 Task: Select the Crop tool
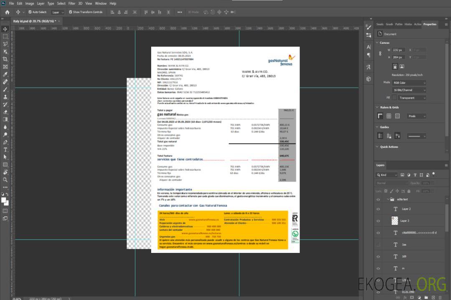pyautogui.click(x=5, y=59)
